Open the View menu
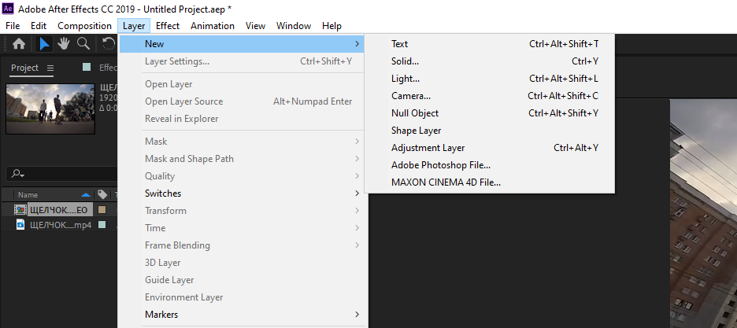737x328 pixels. coord(255,26)
